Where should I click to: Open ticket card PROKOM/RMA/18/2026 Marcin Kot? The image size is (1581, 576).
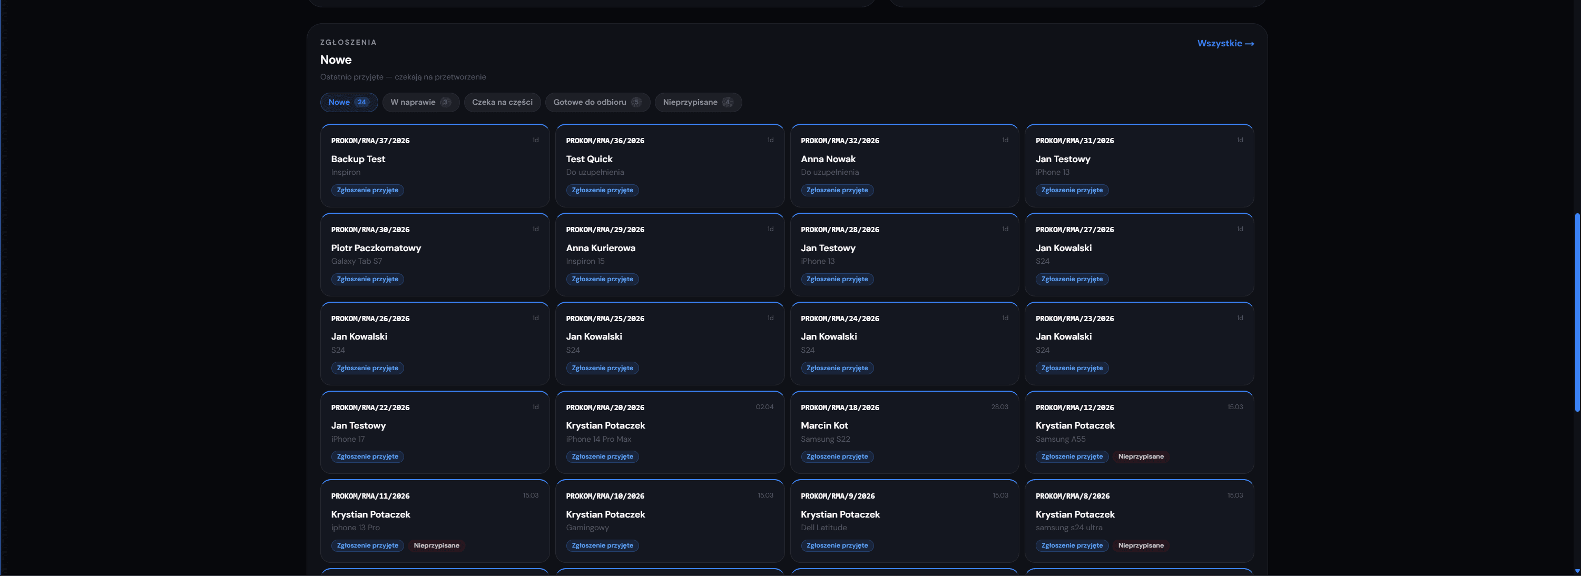[x=905, y=432]
